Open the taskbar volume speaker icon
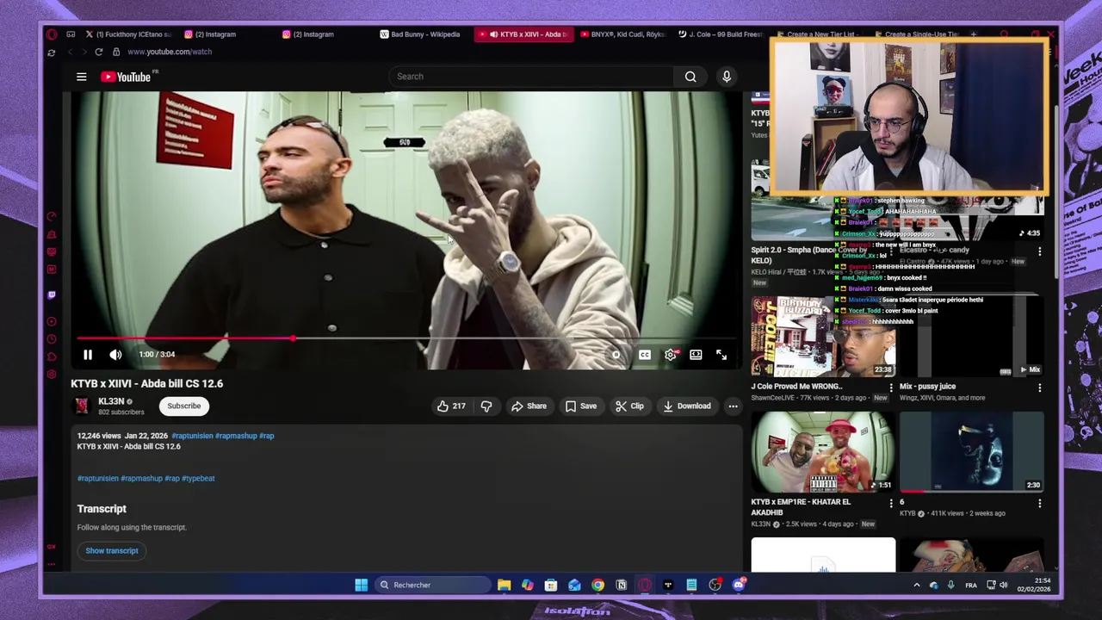Image resolution: width=1102 pixels, height=620 pixels. 1004,586
